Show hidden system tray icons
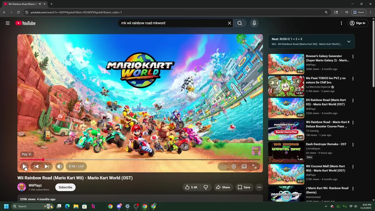The image size is (375, 211). point(326,206)
